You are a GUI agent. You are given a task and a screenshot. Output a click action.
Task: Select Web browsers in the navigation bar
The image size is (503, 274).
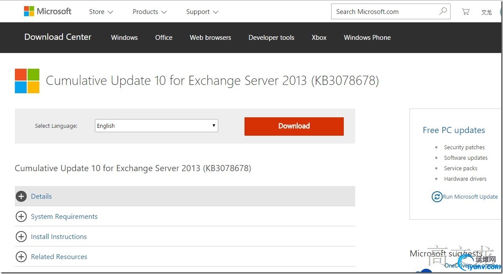point(210,38)
